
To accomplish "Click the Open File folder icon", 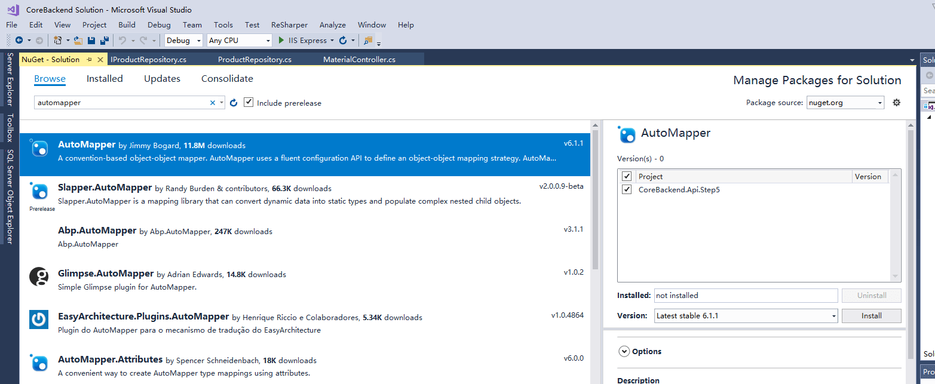I will tap(78, 41).
